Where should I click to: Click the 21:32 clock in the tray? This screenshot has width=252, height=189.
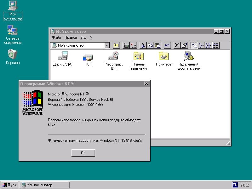click(245, 185)
